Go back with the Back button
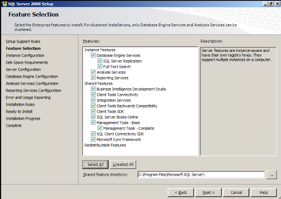Image resolution: width=281 pixels, height=199 pixels. point(181,192)
